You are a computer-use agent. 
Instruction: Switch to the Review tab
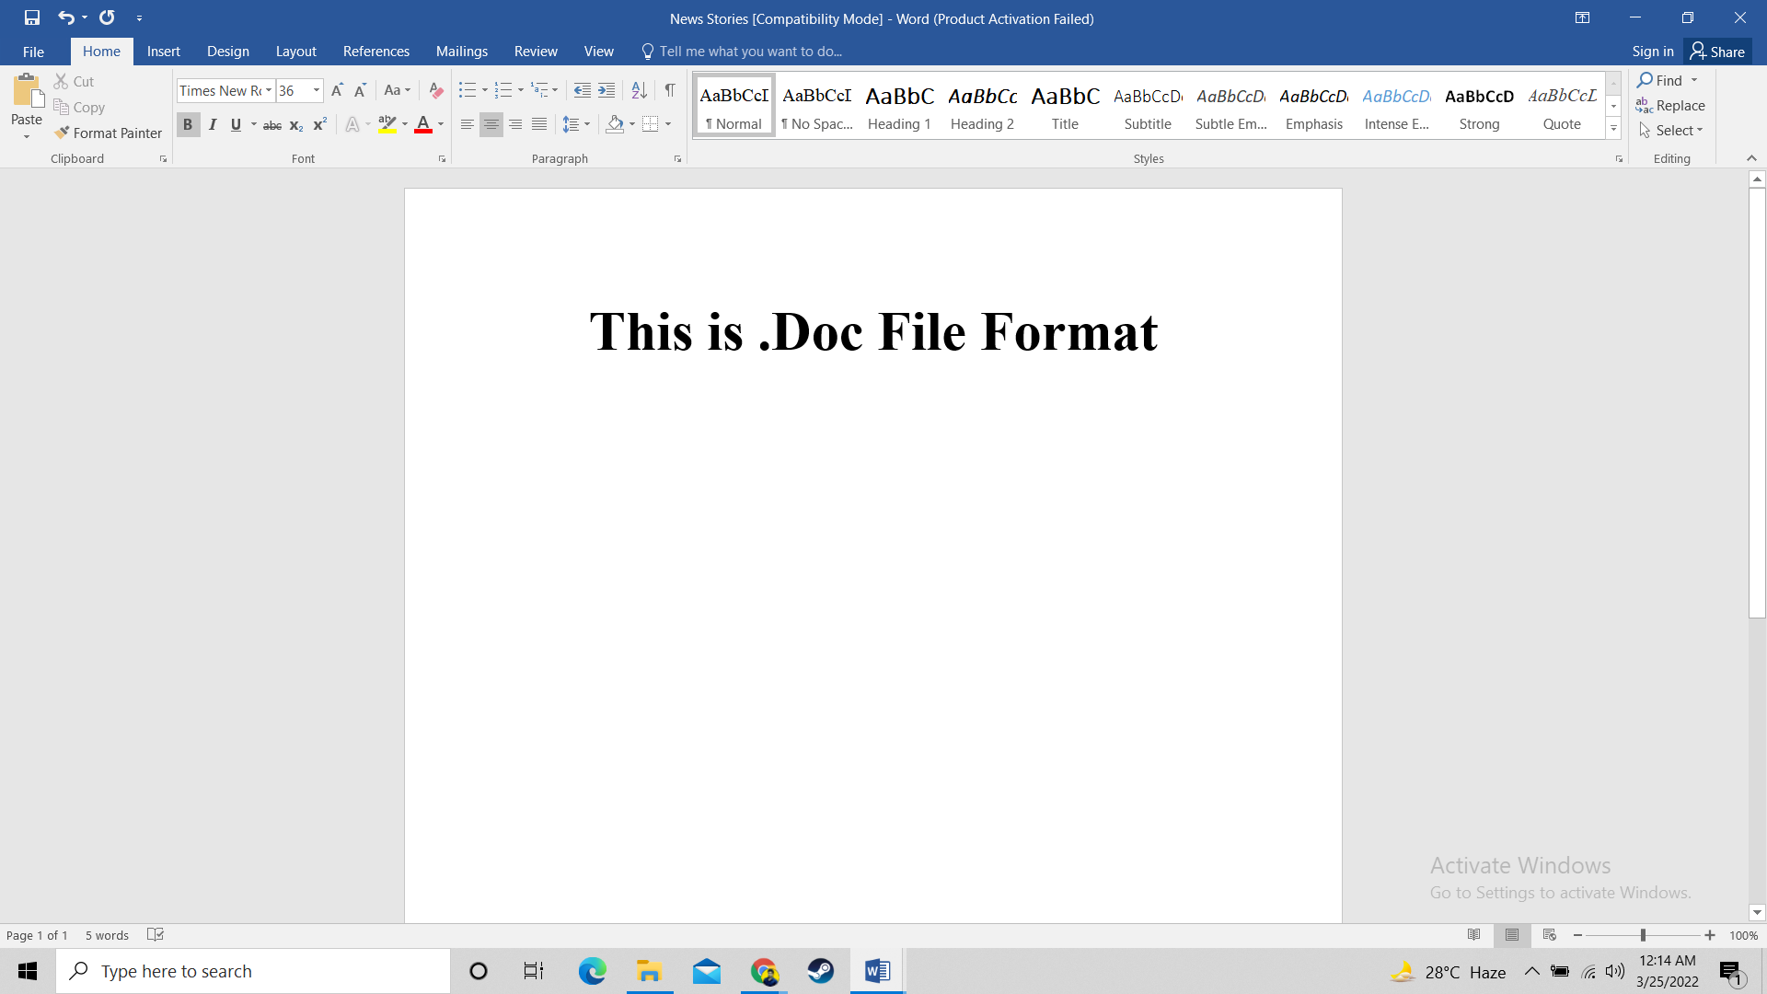[x=536, y=52]
